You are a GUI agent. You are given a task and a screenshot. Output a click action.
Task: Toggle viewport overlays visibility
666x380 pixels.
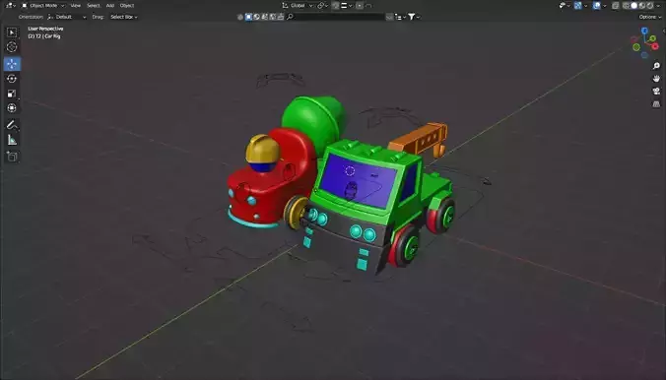pyautogui.click(x=597, y=6)
